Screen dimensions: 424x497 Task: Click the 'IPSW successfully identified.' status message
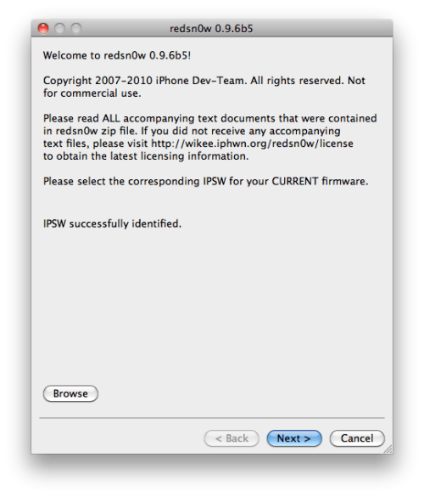(112, 223)
